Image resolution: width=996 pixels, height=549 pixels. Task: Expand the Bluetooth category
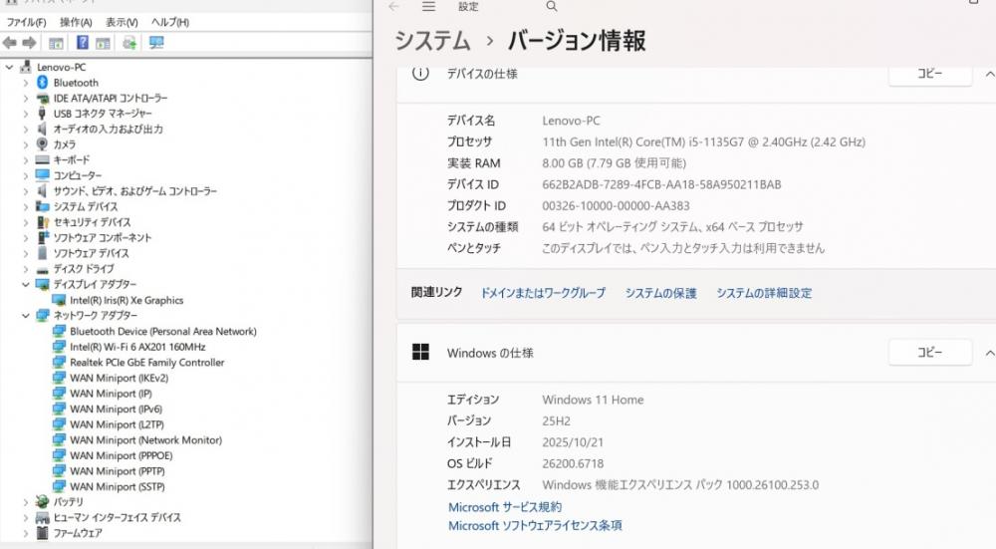tap(26, 83)
